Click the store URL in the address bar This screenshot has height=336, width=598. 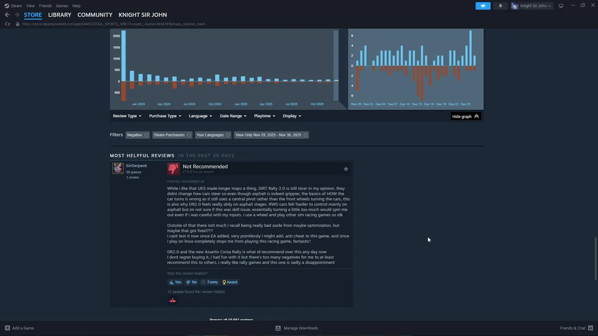click(x=114, y=24)
